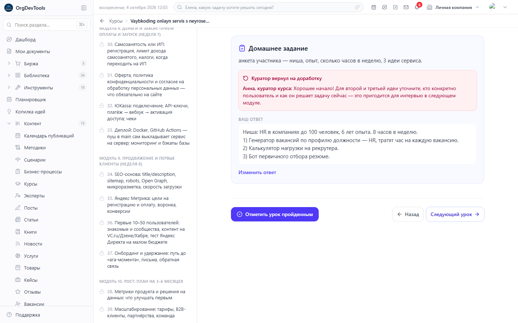Open lesson 38 Метрики продукта

(x=145, y=295)
